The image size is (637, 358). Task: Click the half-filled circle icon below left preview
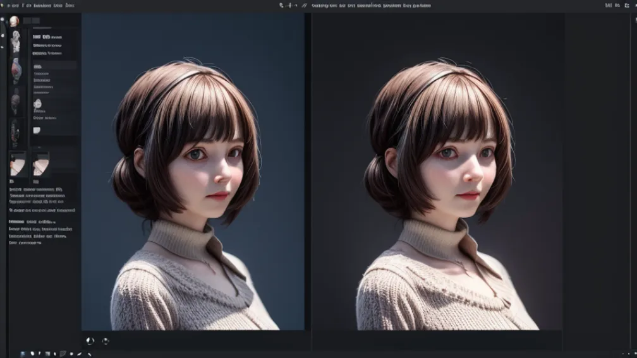[x=90, y=341]
